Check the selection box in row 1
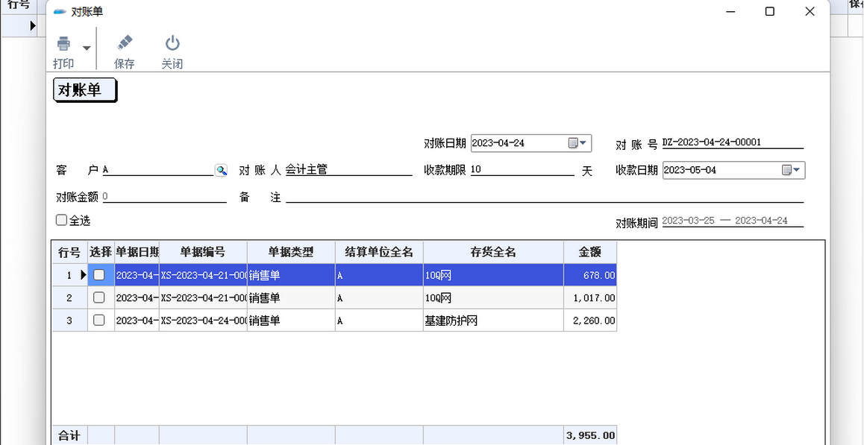864x445 pixels. 99,275
